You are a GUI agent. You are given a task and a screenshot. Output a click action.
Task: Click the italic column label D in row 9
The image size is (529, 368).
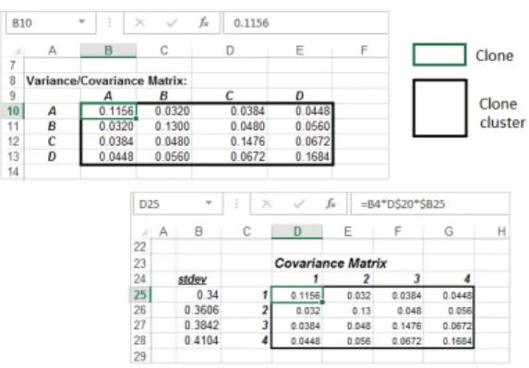299,96
